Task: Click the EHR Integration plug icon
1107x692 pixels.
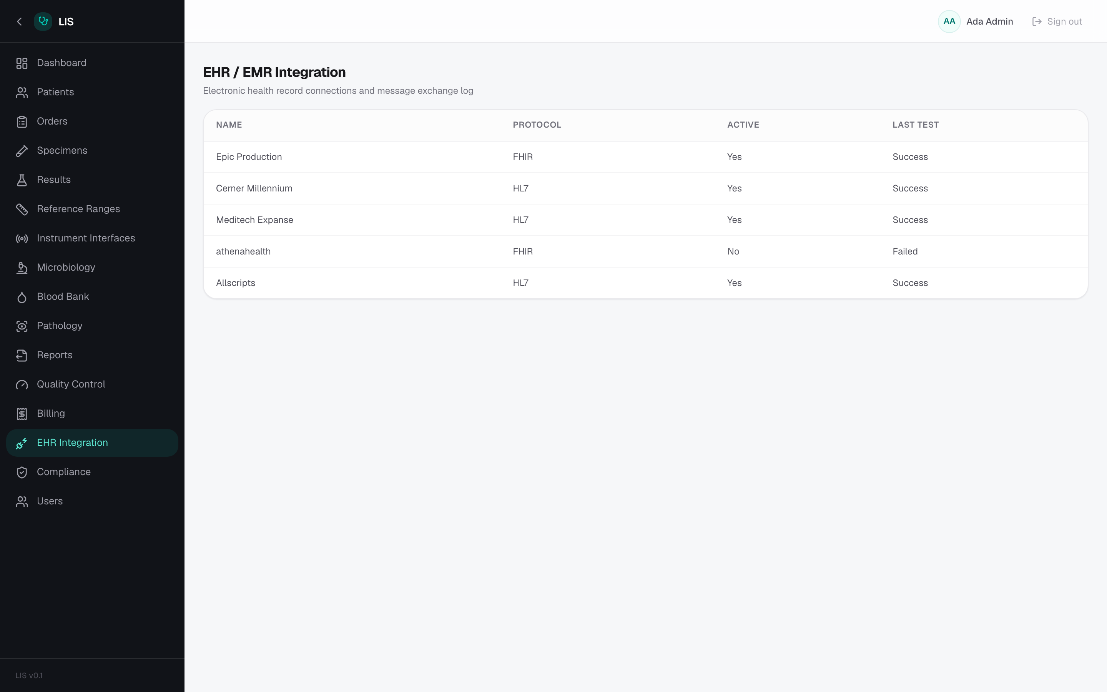Action: pyautogui.click(x=22, y=443)
